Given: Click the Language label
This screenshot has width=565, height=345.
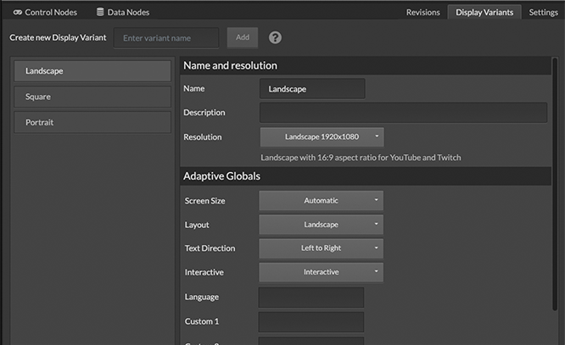Looking at the screenshot, I should (x=202, y=297).
